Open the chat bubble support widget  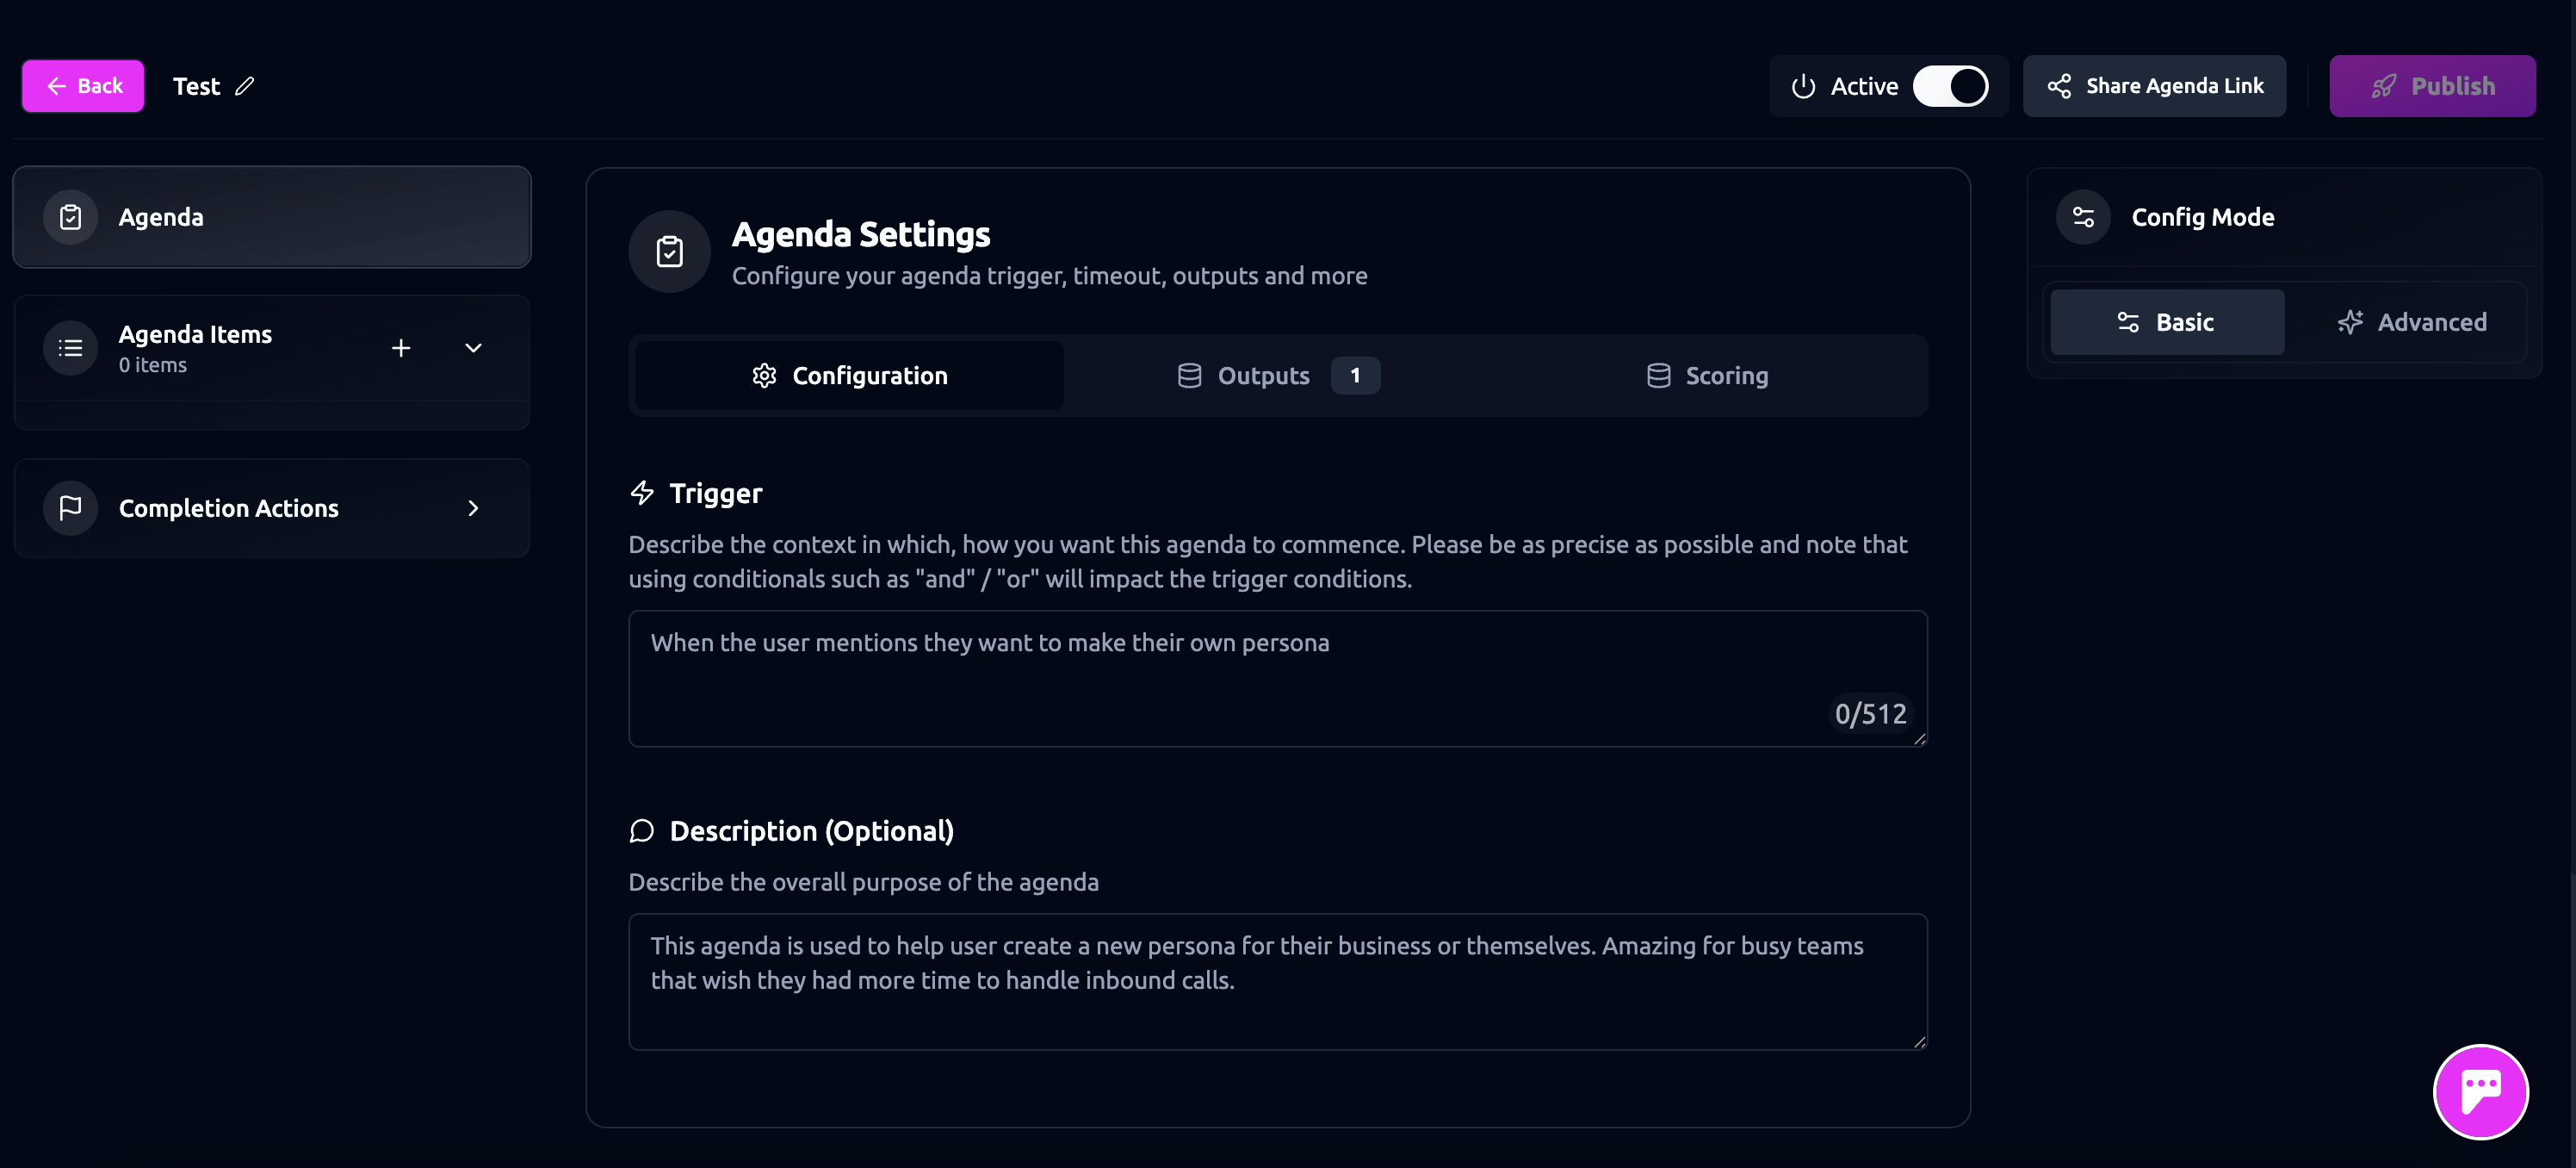[x=2480, y=1091]
